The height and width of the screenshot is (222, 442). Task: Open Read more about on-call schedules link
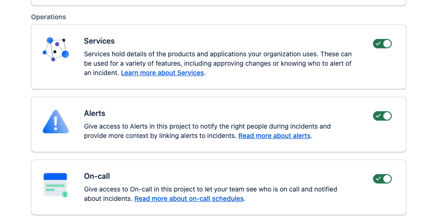pos(189,199)
